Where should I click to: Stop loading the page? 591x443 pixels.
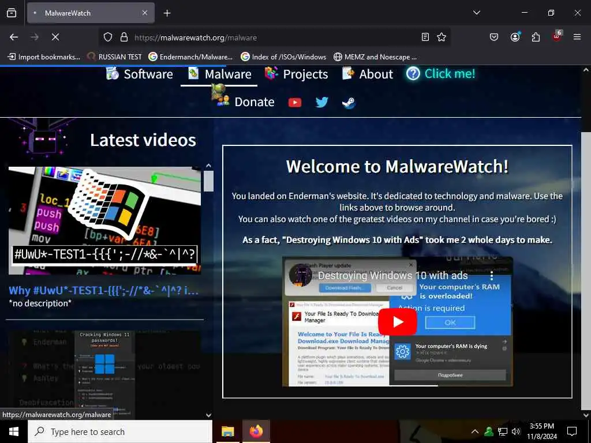[x=55, y=37]
